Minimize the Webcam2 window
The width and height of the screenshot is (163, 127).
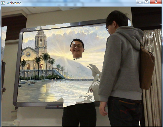pos(140,2)
